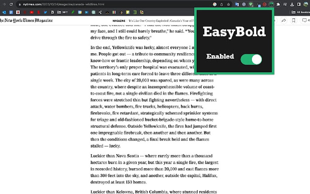Click the Chrome profile avatar

tap(306, 4)
